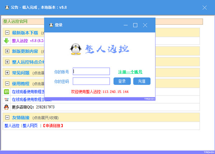Open the 注册一个账号 register link
The image size is (215, 154).
(x=130, y=72)
